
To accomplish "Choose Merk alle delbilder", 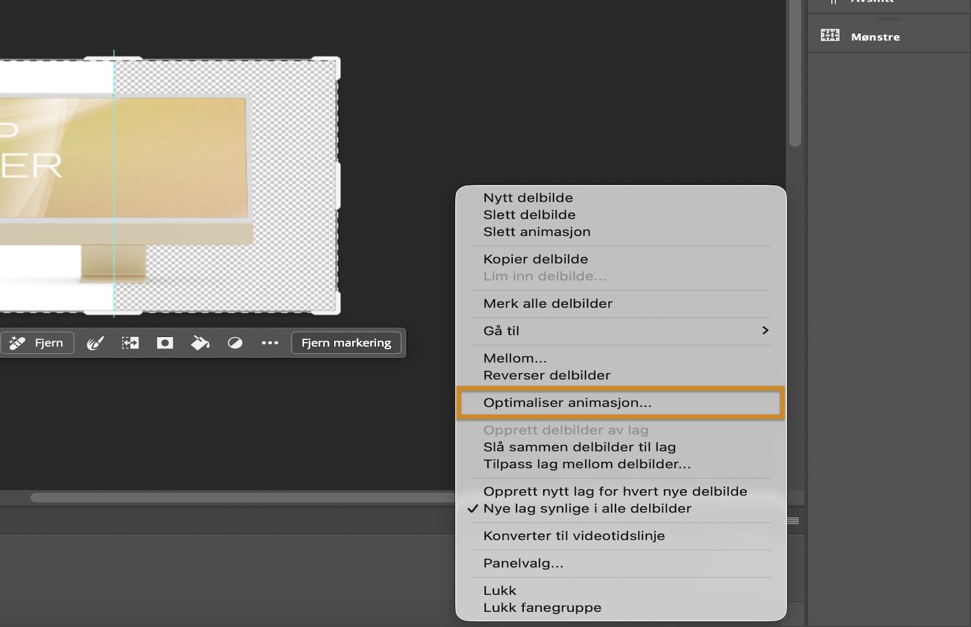I will 547,303.
